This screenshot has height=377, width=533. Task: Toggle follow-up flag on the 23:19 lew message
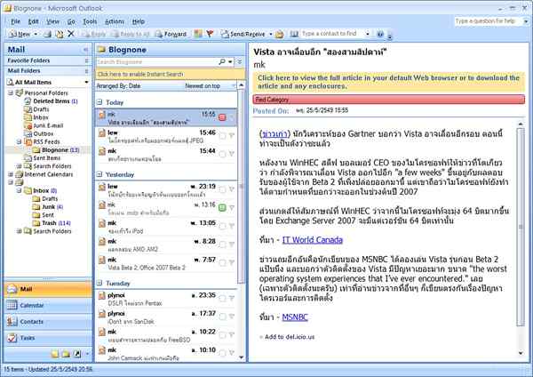[x=232, y=189]
